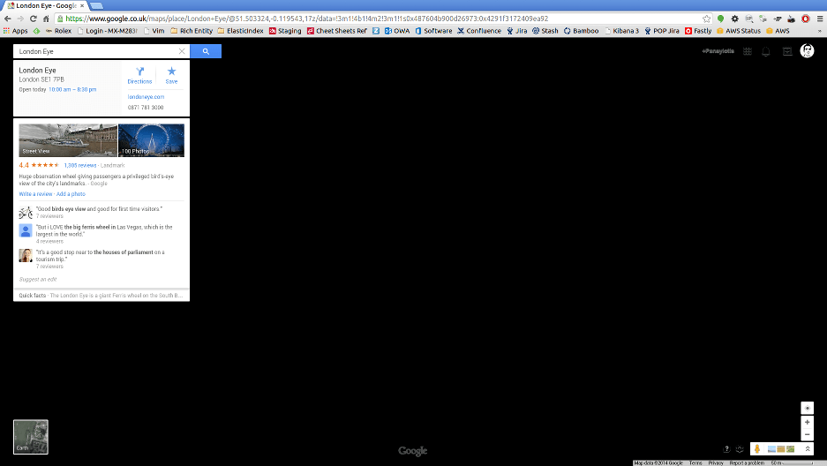The height and width of the screenshot is (466, 827).
Task: Click the black gear extension icon
Action: pyautogui.click(x=734, y=19)
